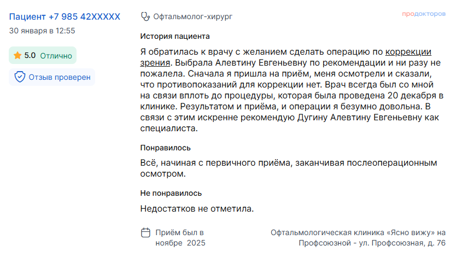The width and height of the screenshot is (456, 257).
Task: Click the "Отлично" rating label
Action: coord(56,55)
